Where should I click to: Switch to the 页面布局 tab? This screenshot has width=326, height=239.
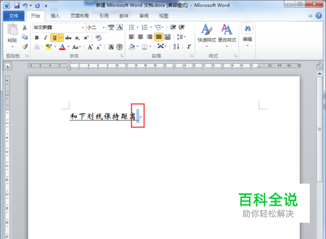[80, 16]
